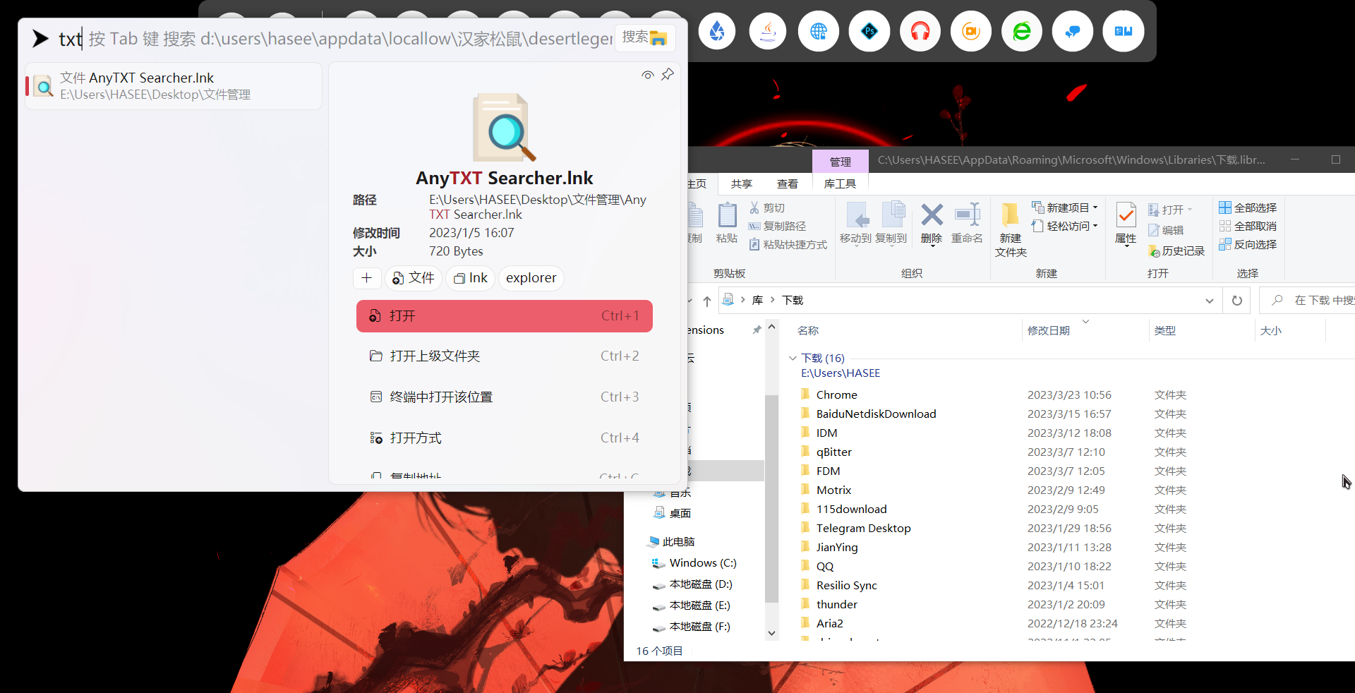This screenshot has width=1355, height=693.
Task: Collapse the 下载 (16) group
Action: [793, 358]
